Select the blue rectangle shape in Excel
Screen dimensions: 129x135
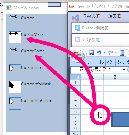click(120, 120)
